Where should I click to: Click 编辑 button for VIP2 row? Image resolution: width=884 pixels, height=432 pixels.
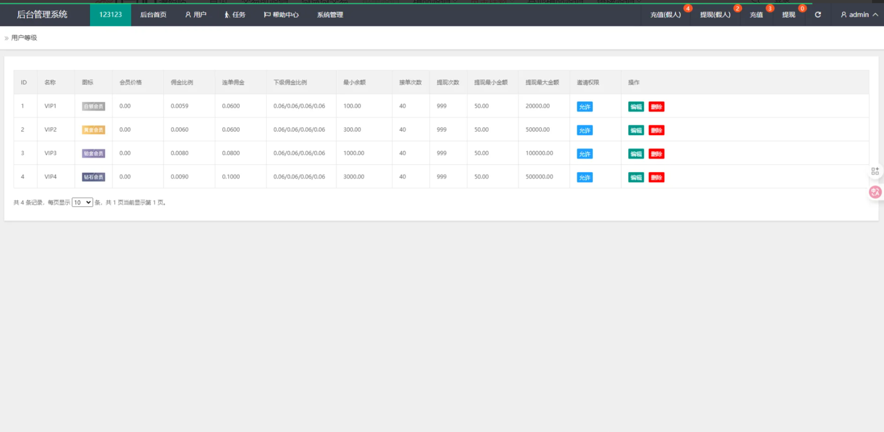coord(636,130)
